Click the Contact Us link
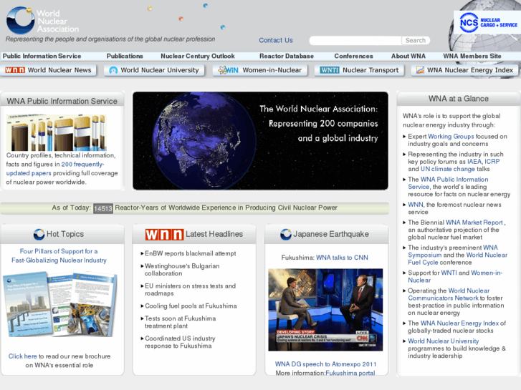 click(x=276, y=40)
